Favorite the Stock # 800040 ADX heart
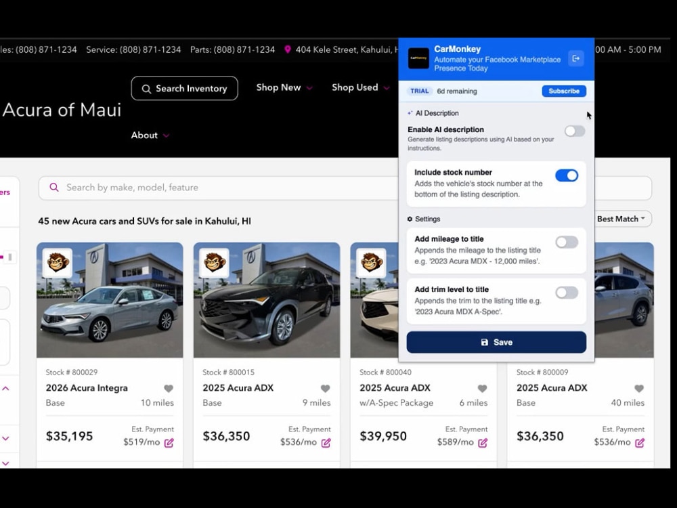677x508 pixels. click(482, 388)
